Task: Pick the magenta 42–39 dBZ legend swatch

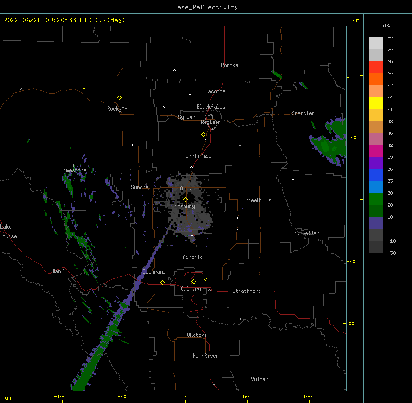Action: coord(376,151)
